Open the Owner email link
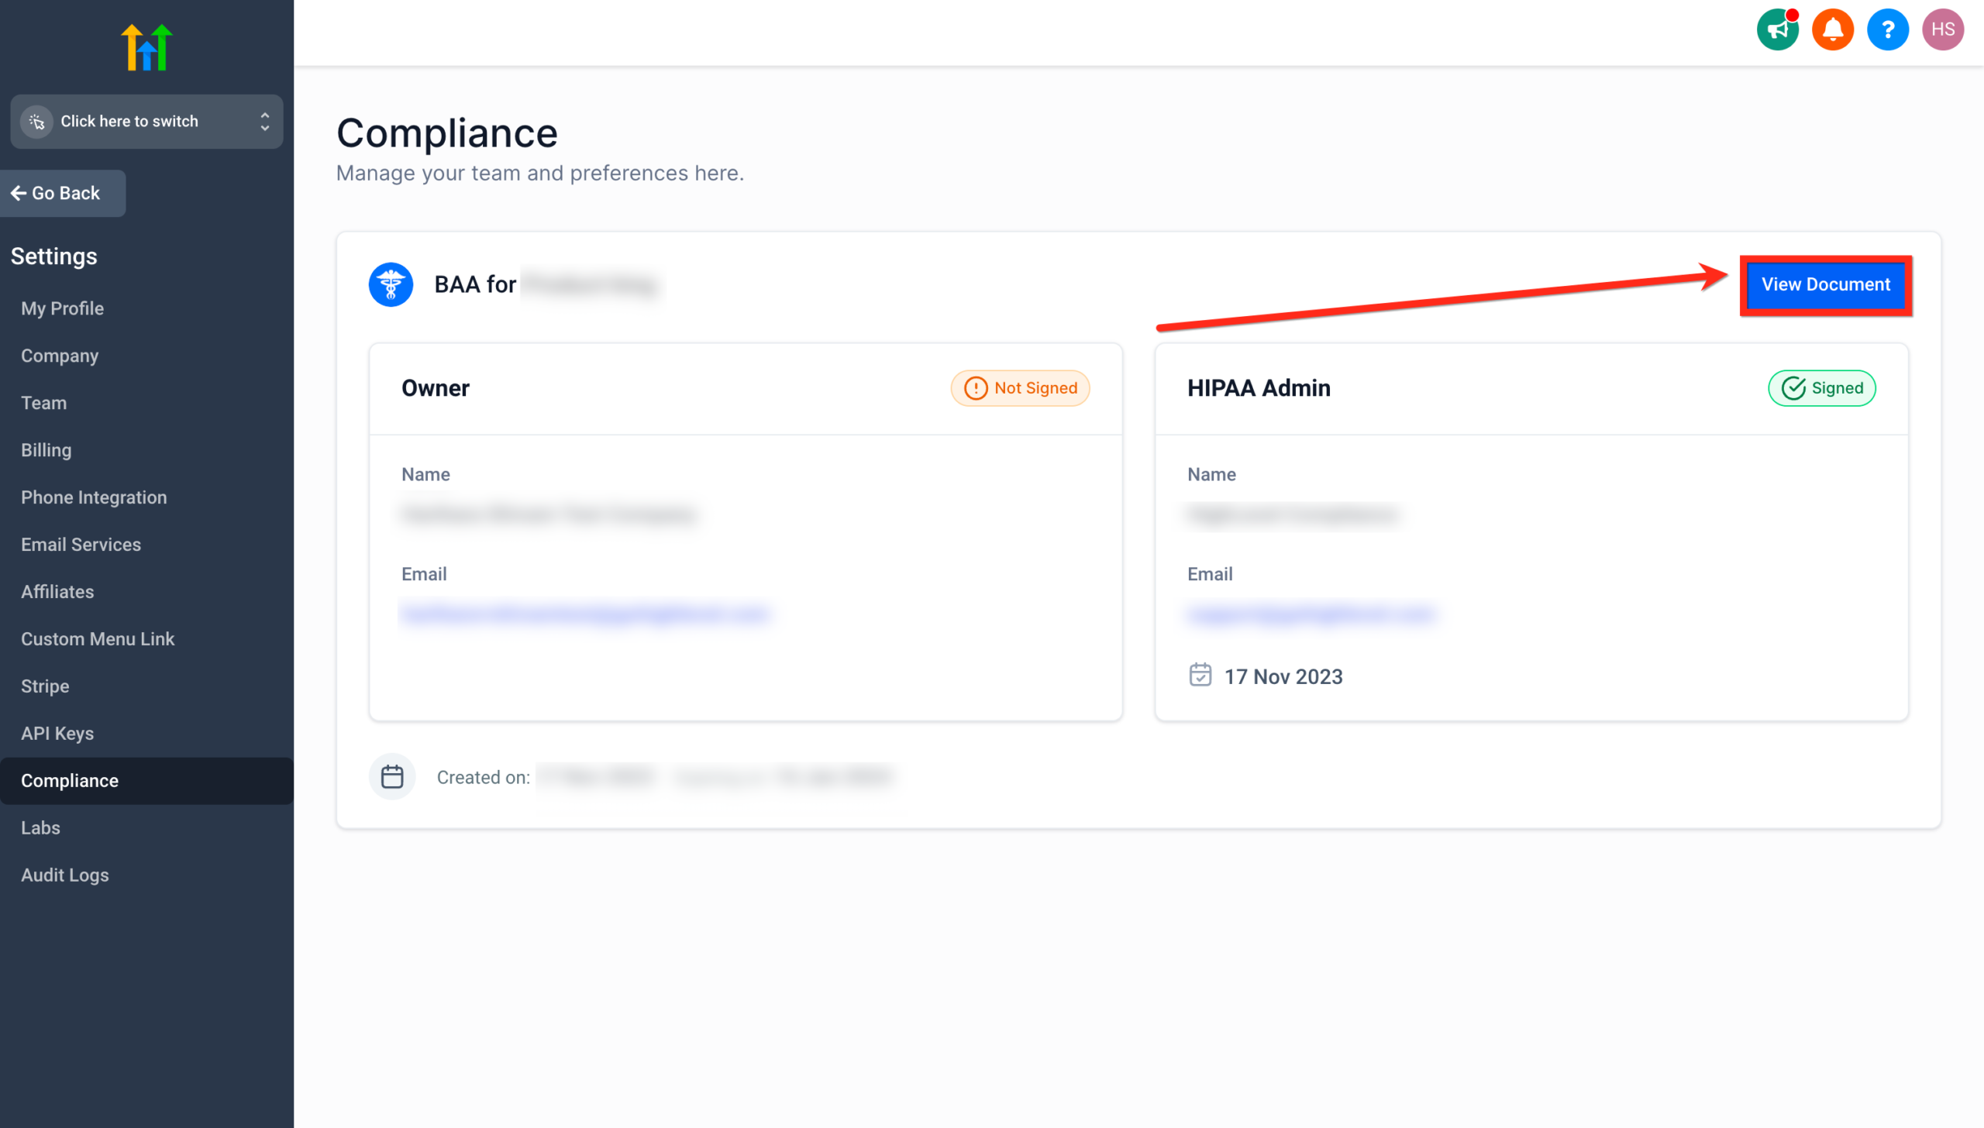 [587, 614]
